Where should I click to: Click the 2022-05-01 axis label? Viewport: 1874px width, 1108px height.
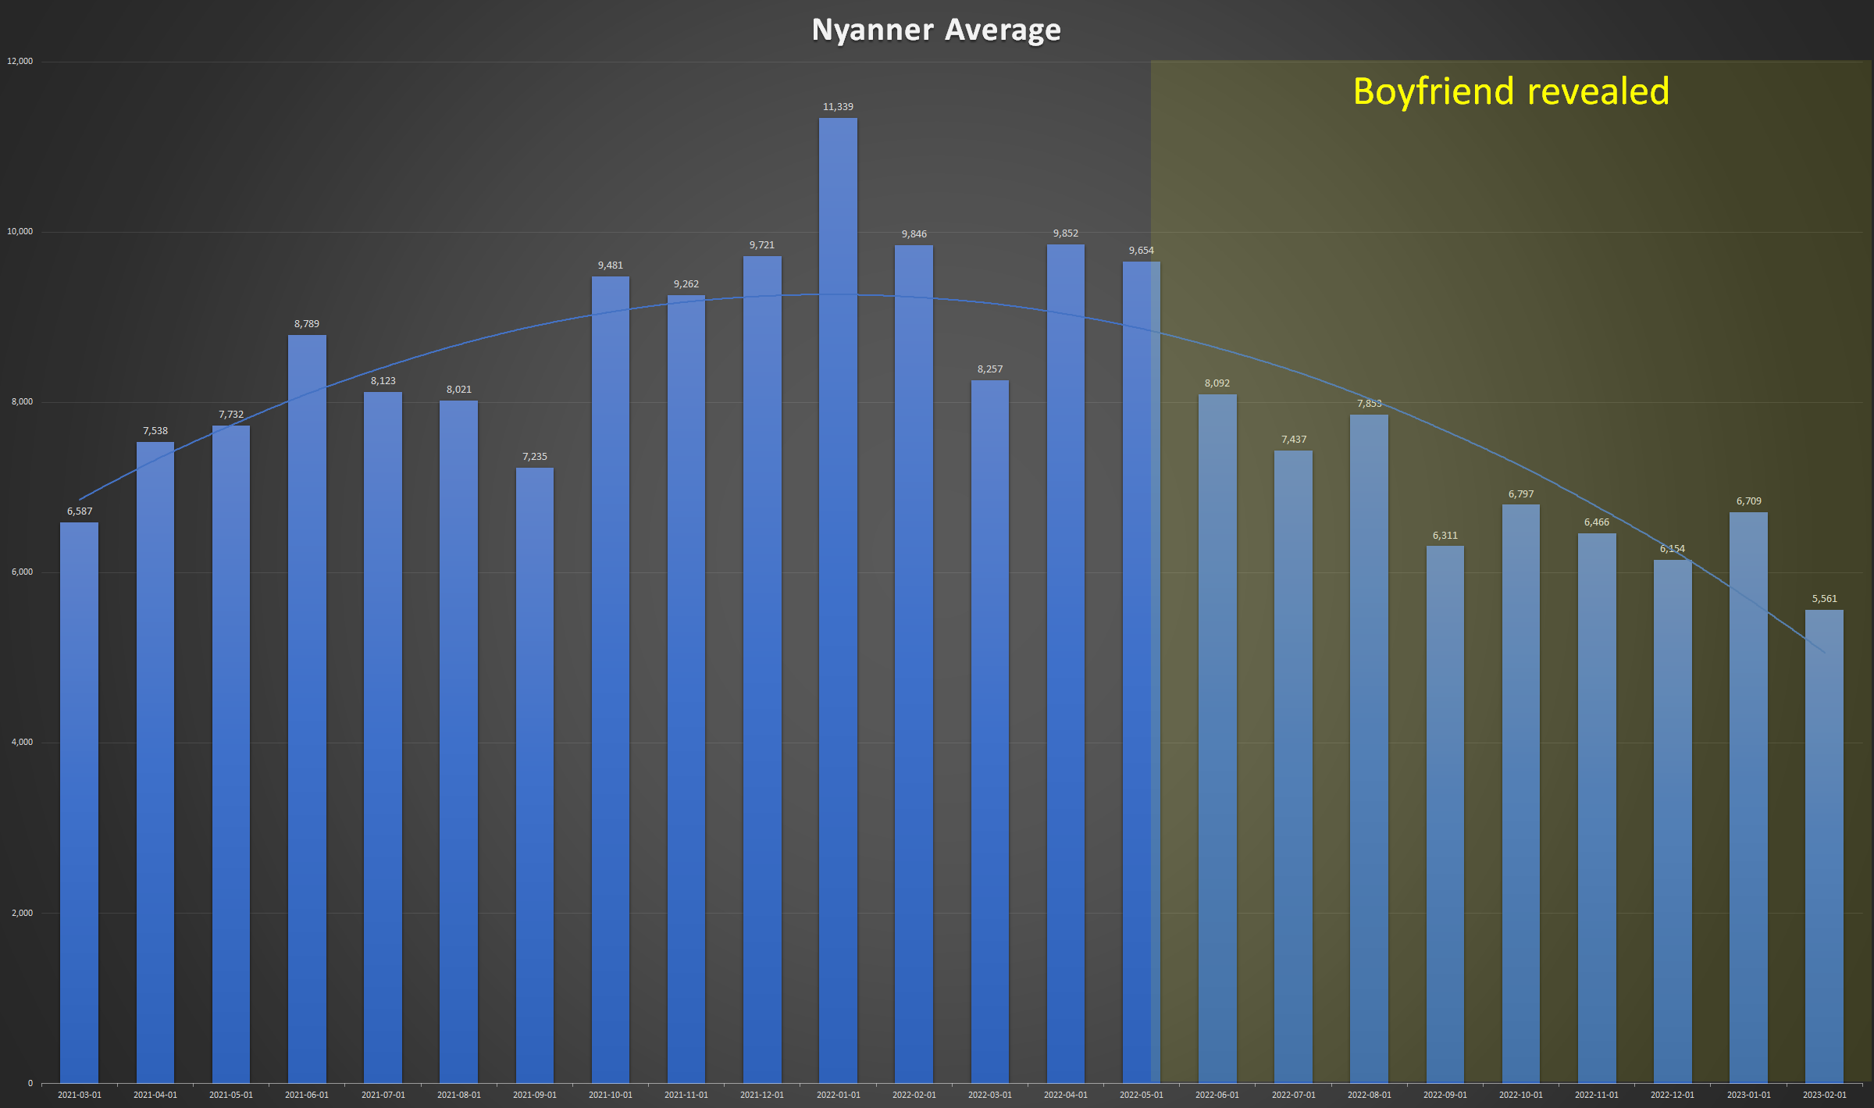1141,1095
